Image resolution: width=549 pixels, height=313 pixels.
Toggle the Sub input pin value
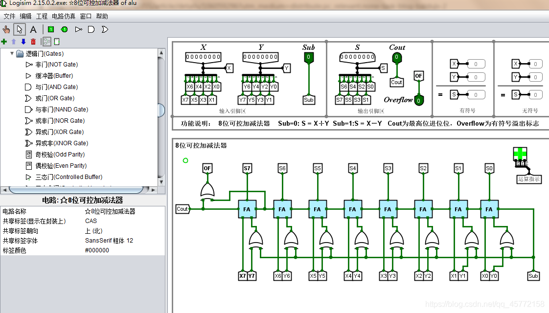308,57
